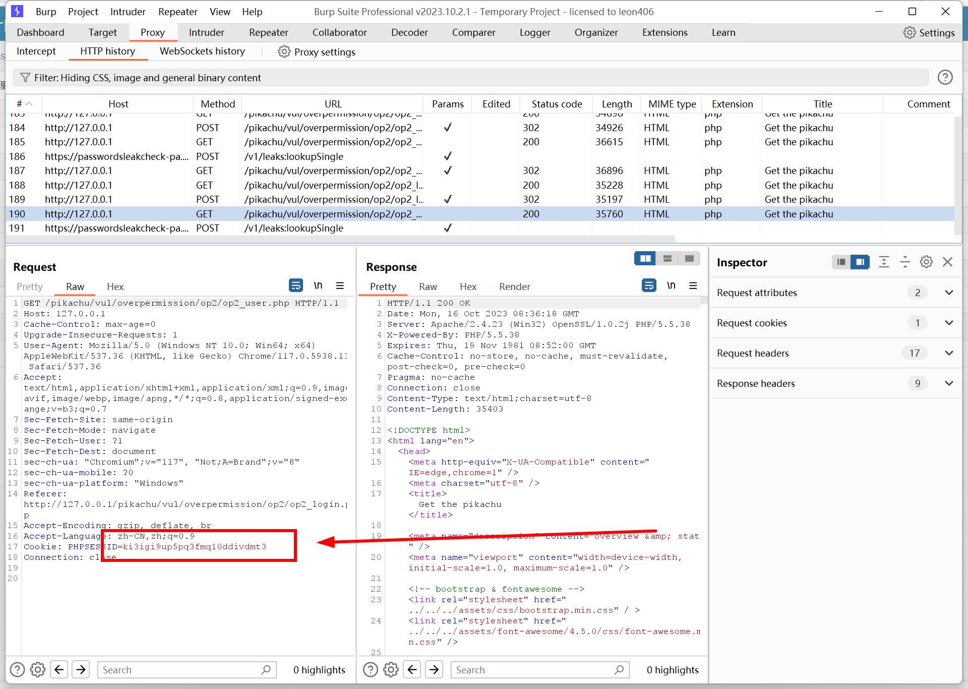The width and height of the screenshot is (968, 689).
Task: Select combined tabbed request/response layout
Action: (689, 259)
